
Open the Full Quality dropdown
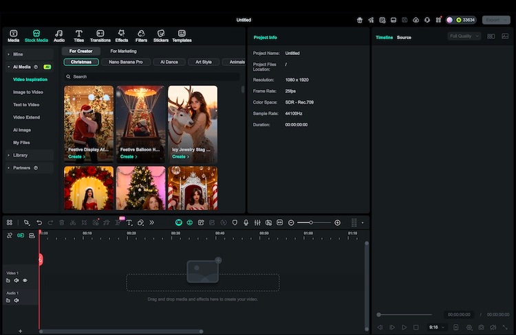click(464, 36)
